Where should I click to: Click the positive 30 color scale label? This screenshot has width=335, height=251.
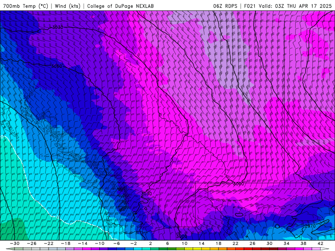click(x=269, y=243)
